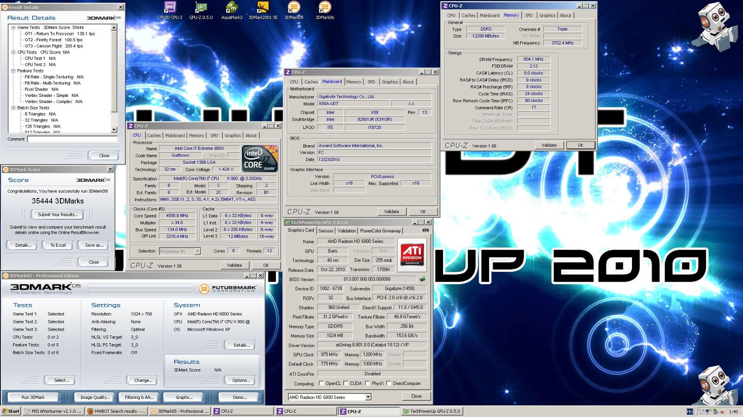Click the Graphs... button
743x417 pixels.
click(x=184, y=397)
